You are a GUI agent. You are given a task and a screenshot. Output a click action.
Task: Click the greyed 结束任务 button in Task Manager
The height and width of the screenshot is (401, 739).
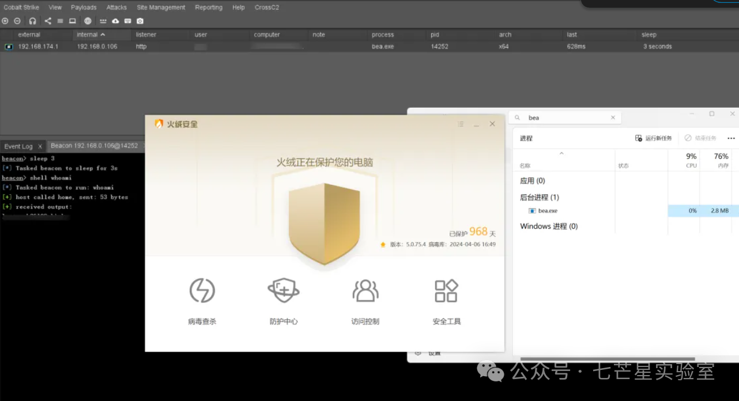(x=700, y=138)
